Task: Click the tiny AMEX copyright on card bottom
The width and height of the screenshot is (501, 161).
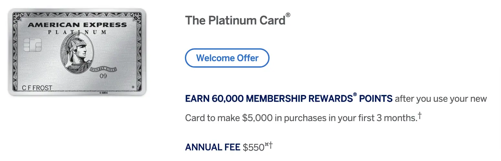Action: (103, 93)
